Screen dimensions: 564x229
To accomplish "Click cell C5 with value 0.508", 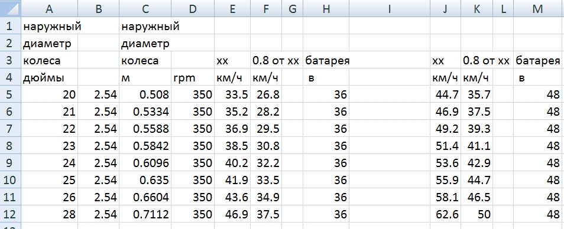I will coord(145,94).
